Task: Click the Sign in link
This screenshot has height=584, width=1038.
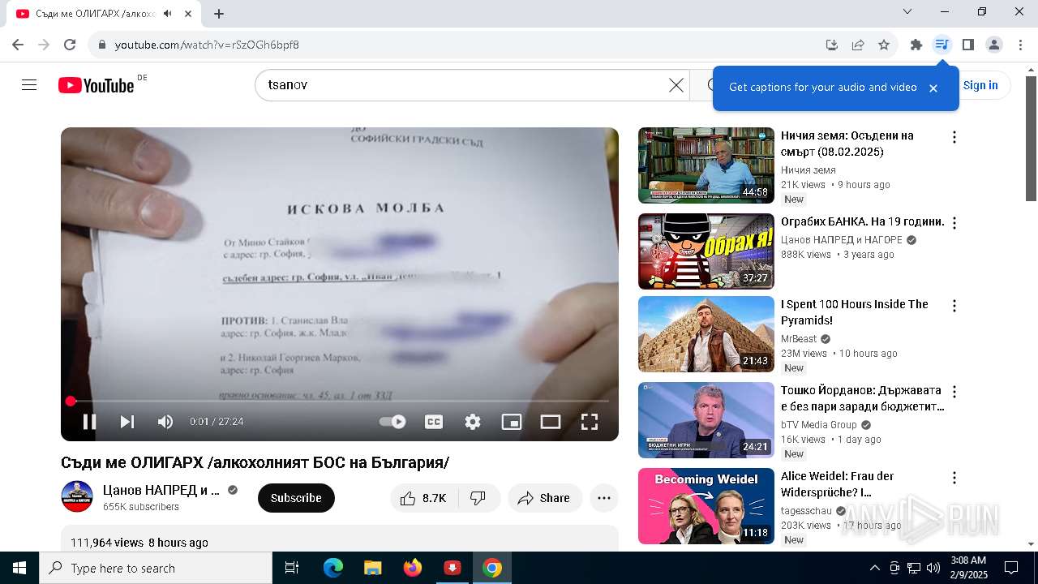Action: tap(980, 85)
